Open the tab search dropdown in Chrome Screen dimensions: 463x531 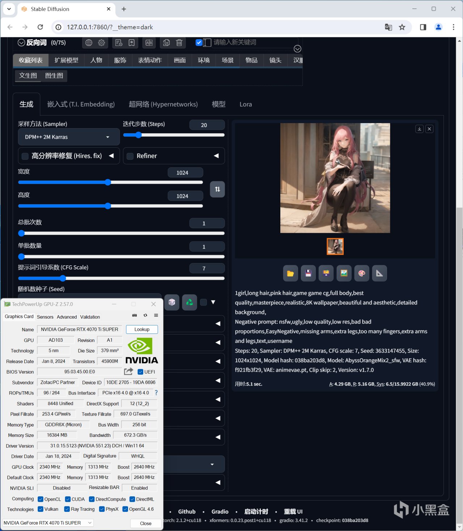pos(9,9)
